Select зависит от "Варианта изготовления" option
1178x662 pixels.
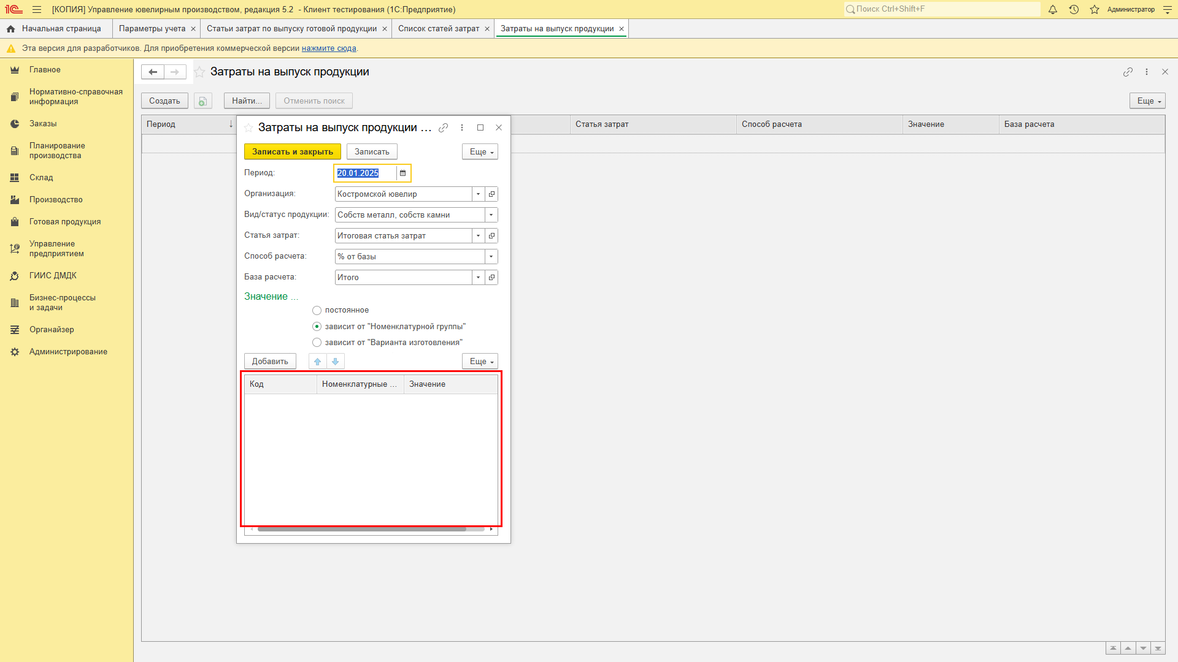click(x=317, y=343)
